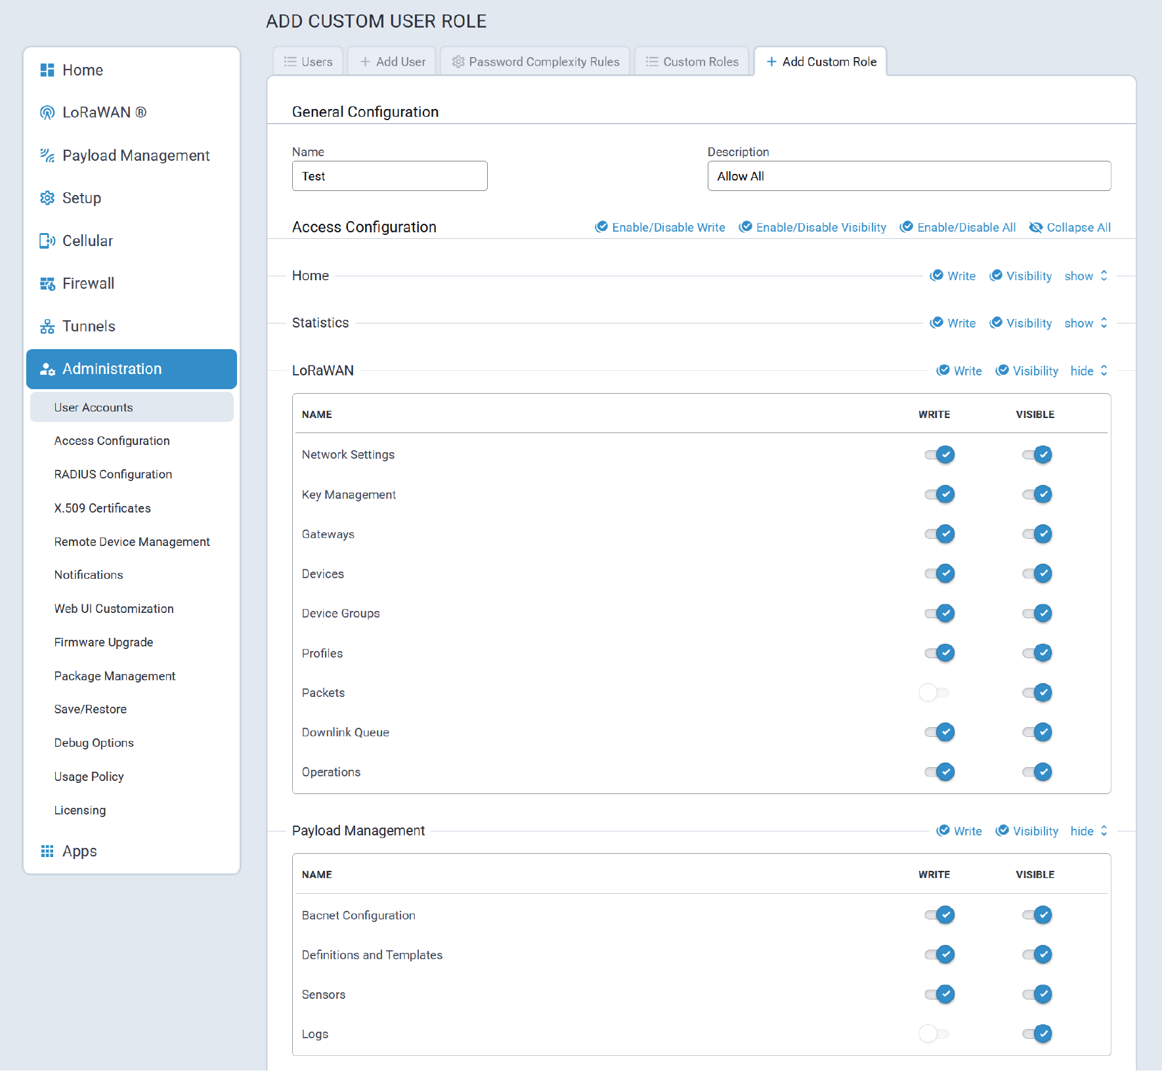Click the Apps grid icon

(x=47, y=851)
